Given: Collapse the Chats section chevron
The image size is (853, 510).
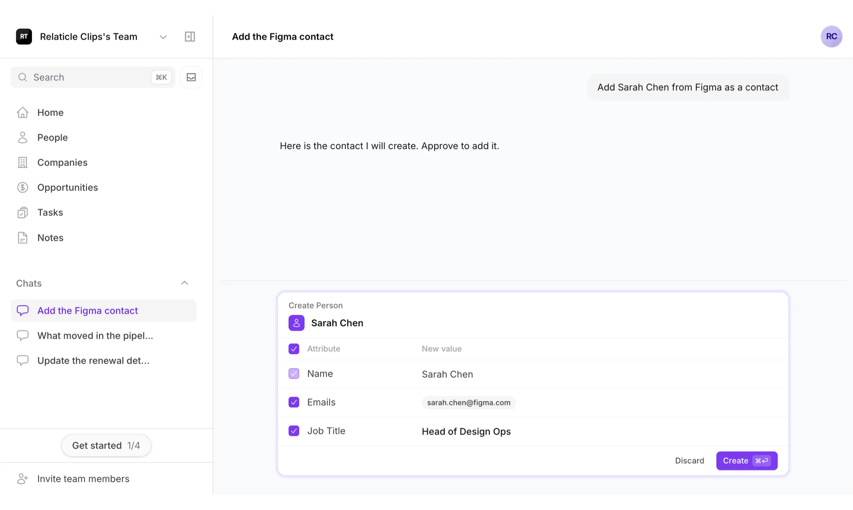Looking at the screenshot, I should tap(184, 283).
